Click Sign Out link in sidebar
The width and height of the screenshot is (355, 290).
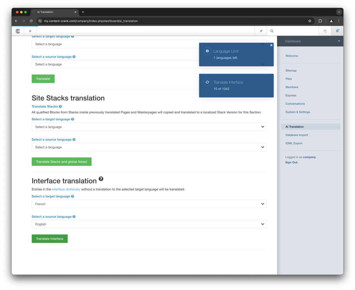[291, 162]
